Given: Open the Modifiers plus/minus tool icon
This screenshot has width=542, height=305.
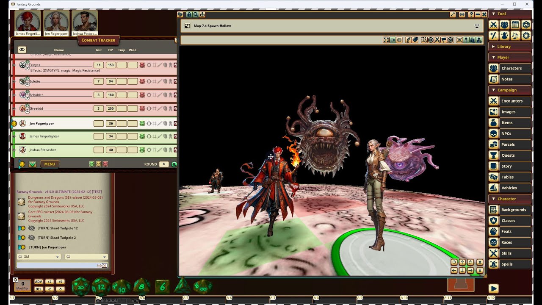Looking at the screenshot, I should (x=493, y=36).
